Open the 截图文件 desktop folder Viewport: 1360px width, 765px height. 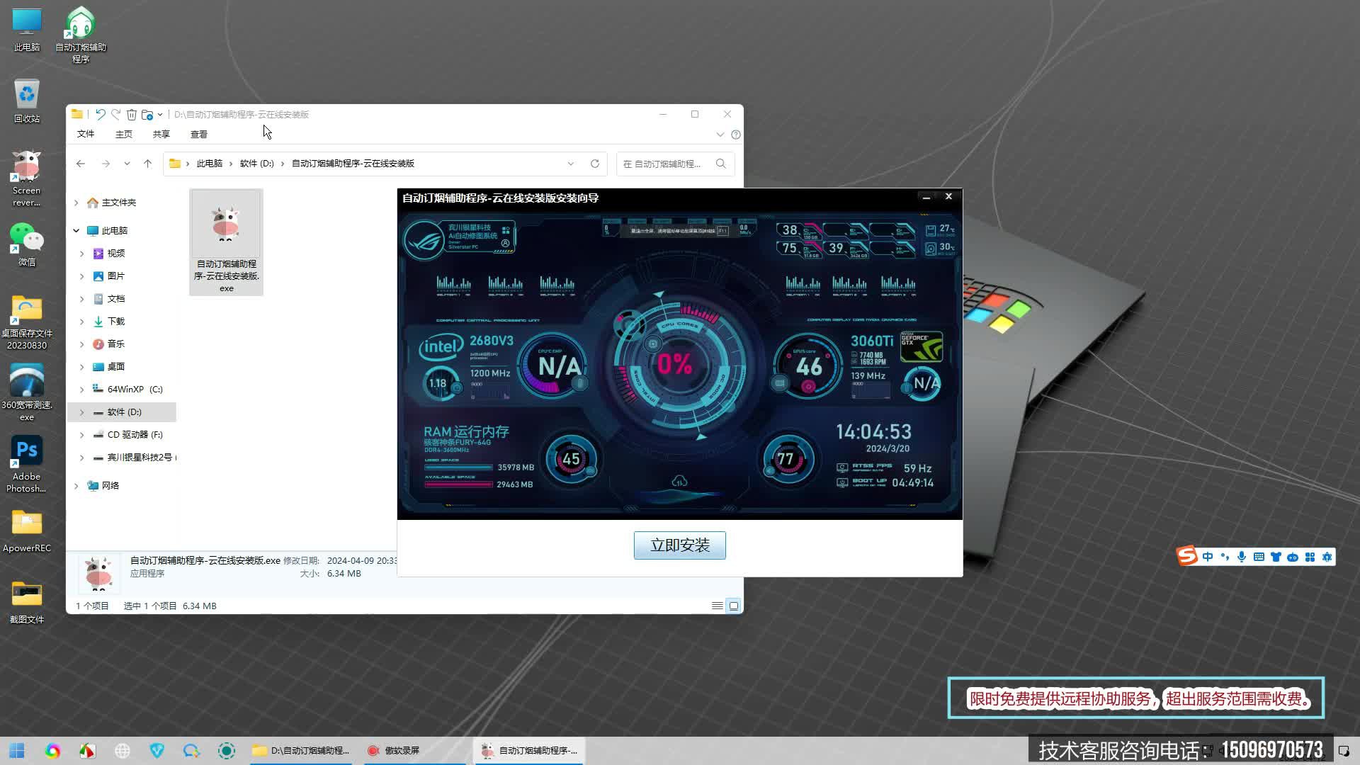[x=27, y=602]
